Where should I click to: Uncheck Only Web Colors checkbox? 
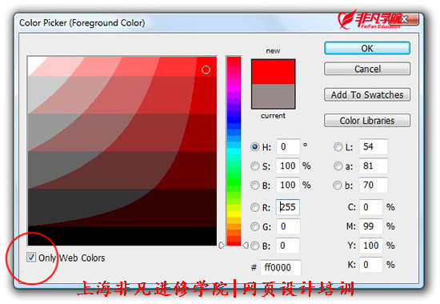(x=31, y=257)
